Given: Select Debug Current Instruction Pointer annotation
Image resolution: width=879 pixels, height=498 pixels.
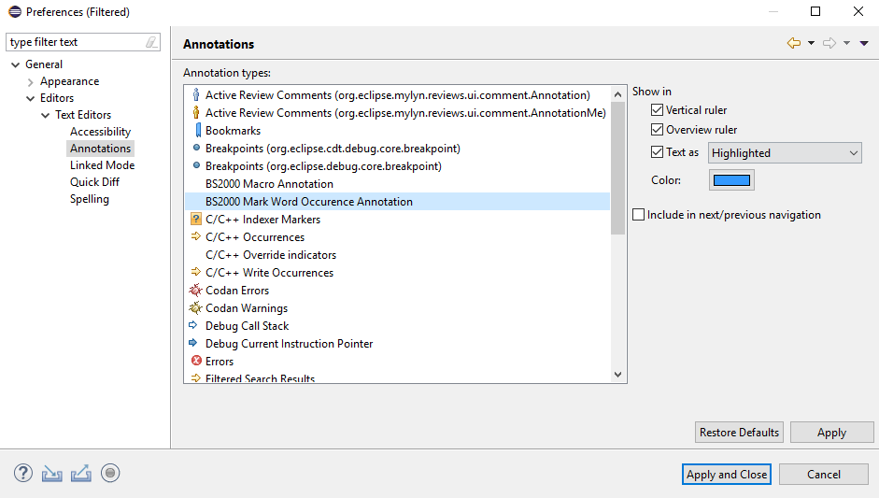Looking at the screenshot, I should coord(289,344).
